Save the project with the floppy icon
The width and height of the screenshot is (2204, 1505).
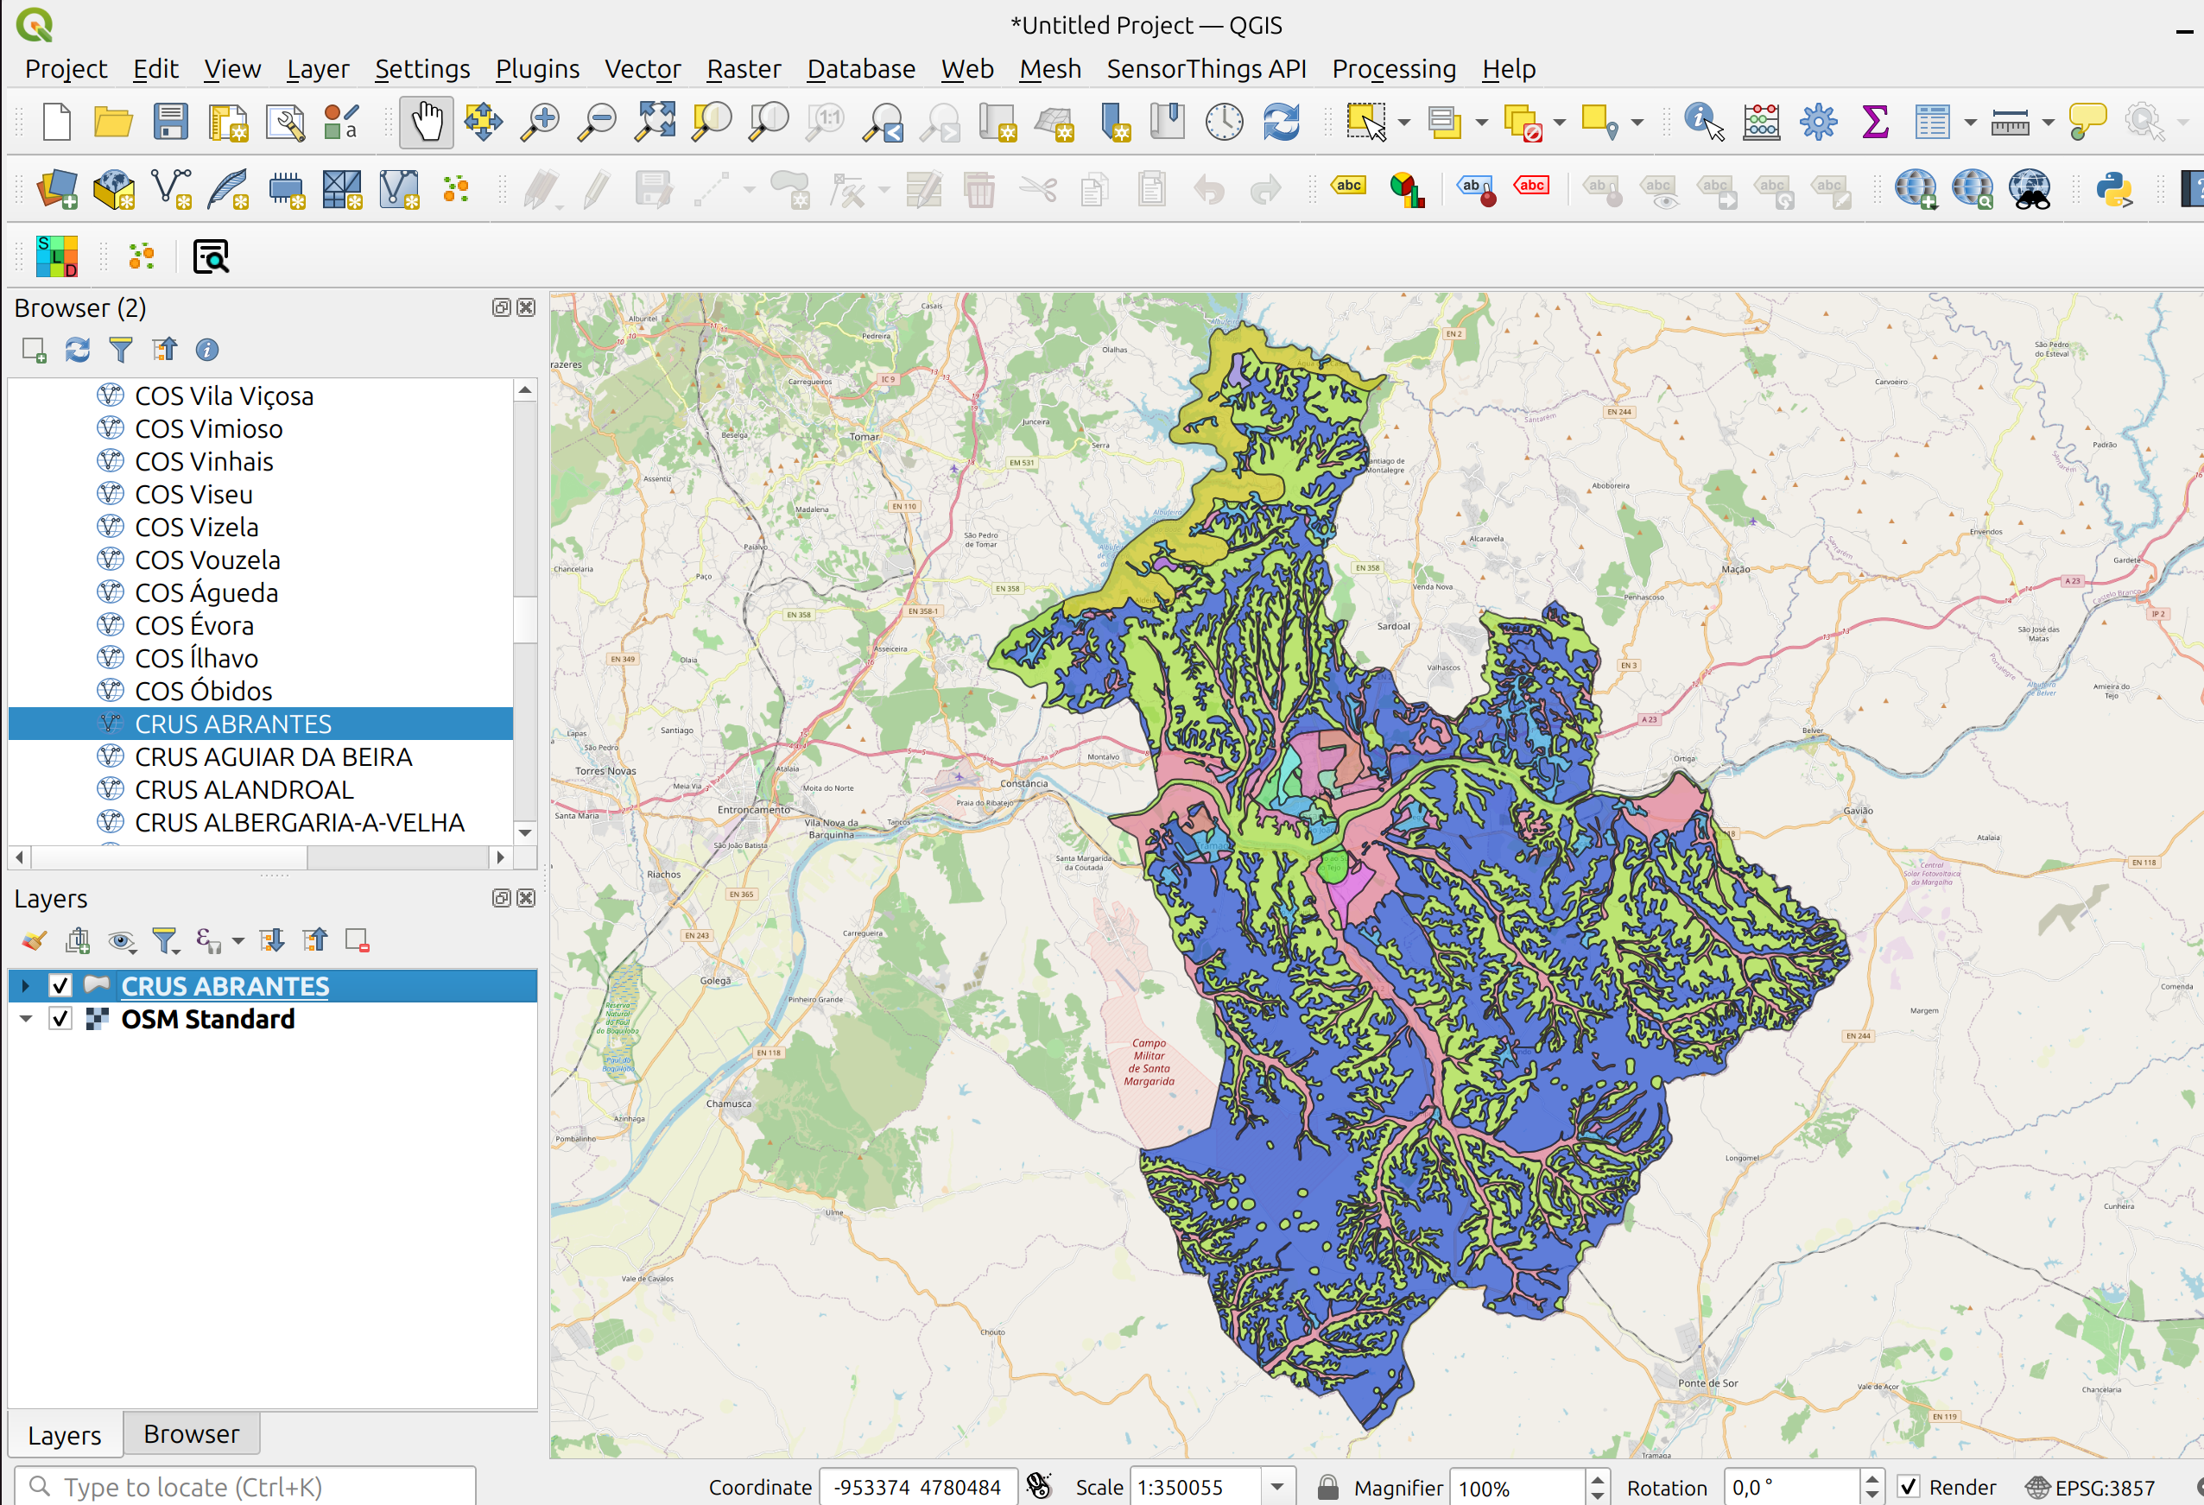[171, 123]
